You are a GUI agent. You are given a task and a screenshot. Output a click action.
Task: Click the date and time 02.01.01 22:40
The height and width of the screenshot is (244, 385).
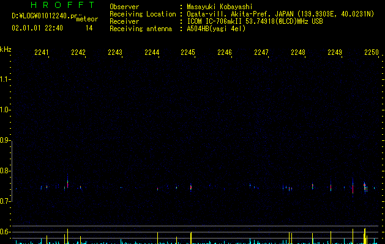click(x=37, y=28)
